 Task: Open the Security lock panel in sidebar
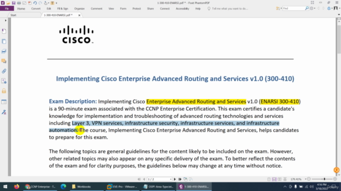(4, 91)
